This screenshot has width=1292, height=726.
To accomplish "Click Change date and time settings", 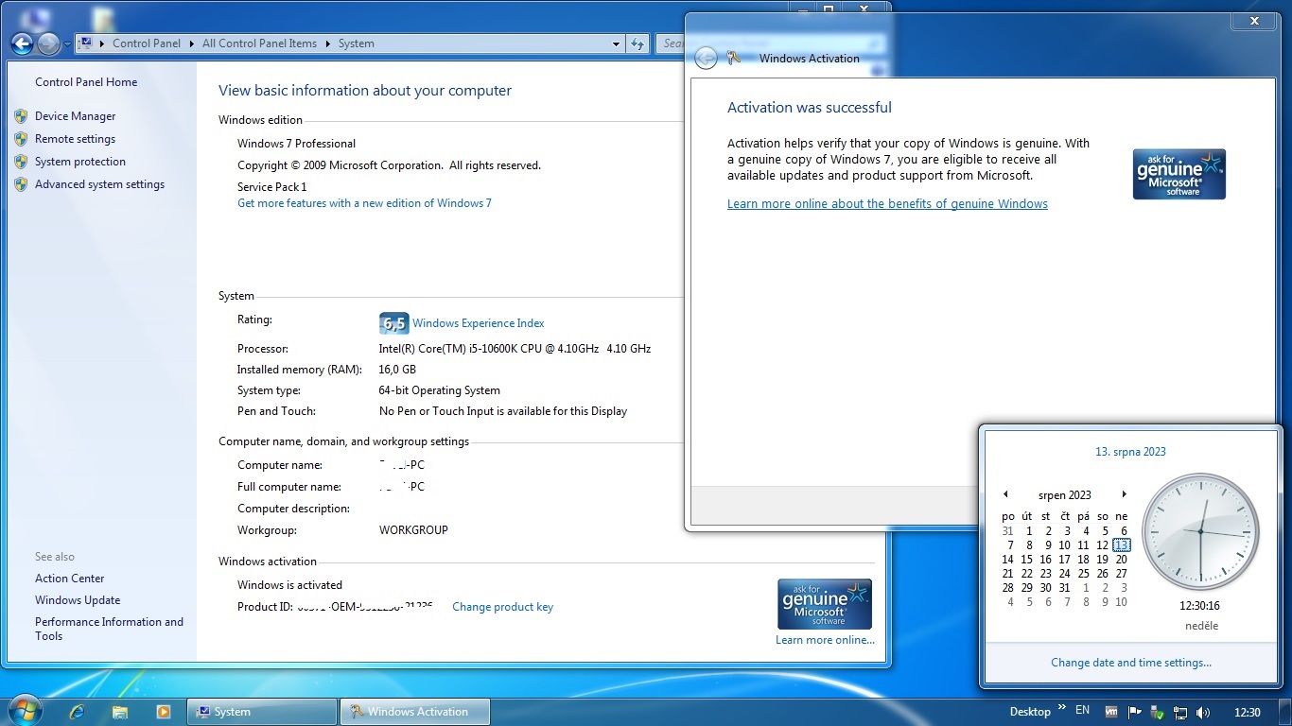I will click(1131, 663).
